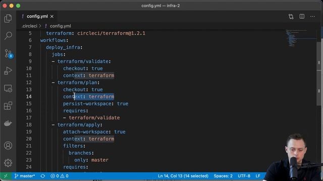This screenshot has height=181, width=323.
Task: Click warnings count in status bar
Action: tap(64, 176)
